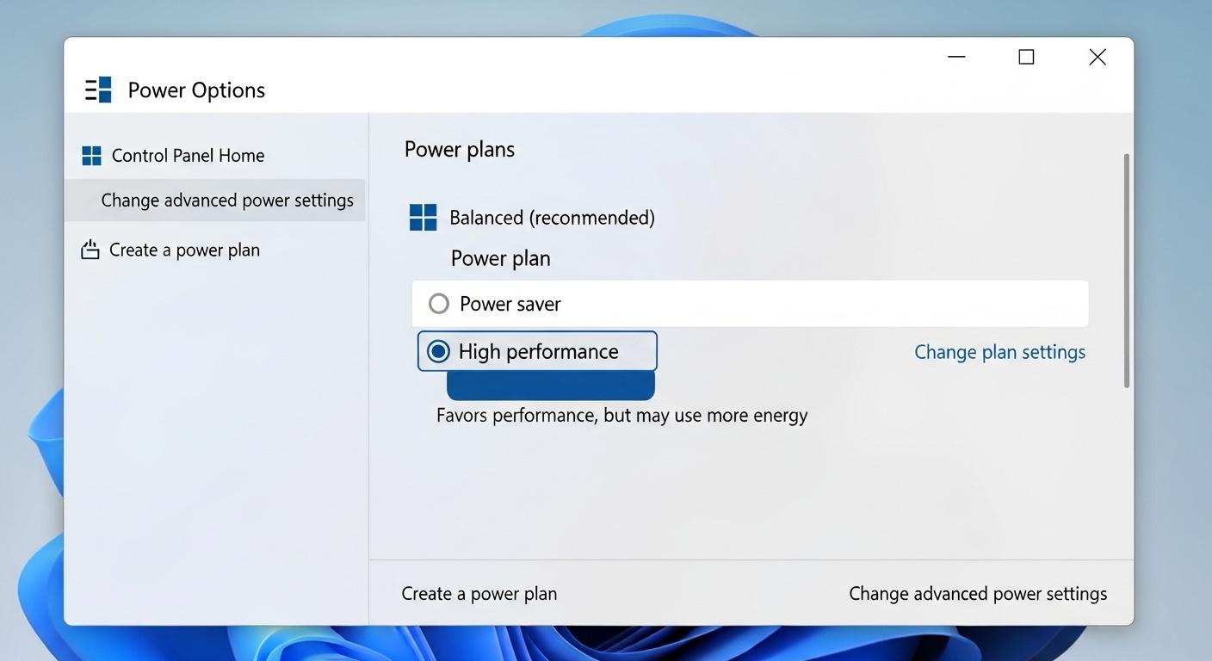Image resolution: width=1212 pixels, height=661 pixels.
Task: Click Create a power plan in sidebar
Action: (x=184, y=249)
